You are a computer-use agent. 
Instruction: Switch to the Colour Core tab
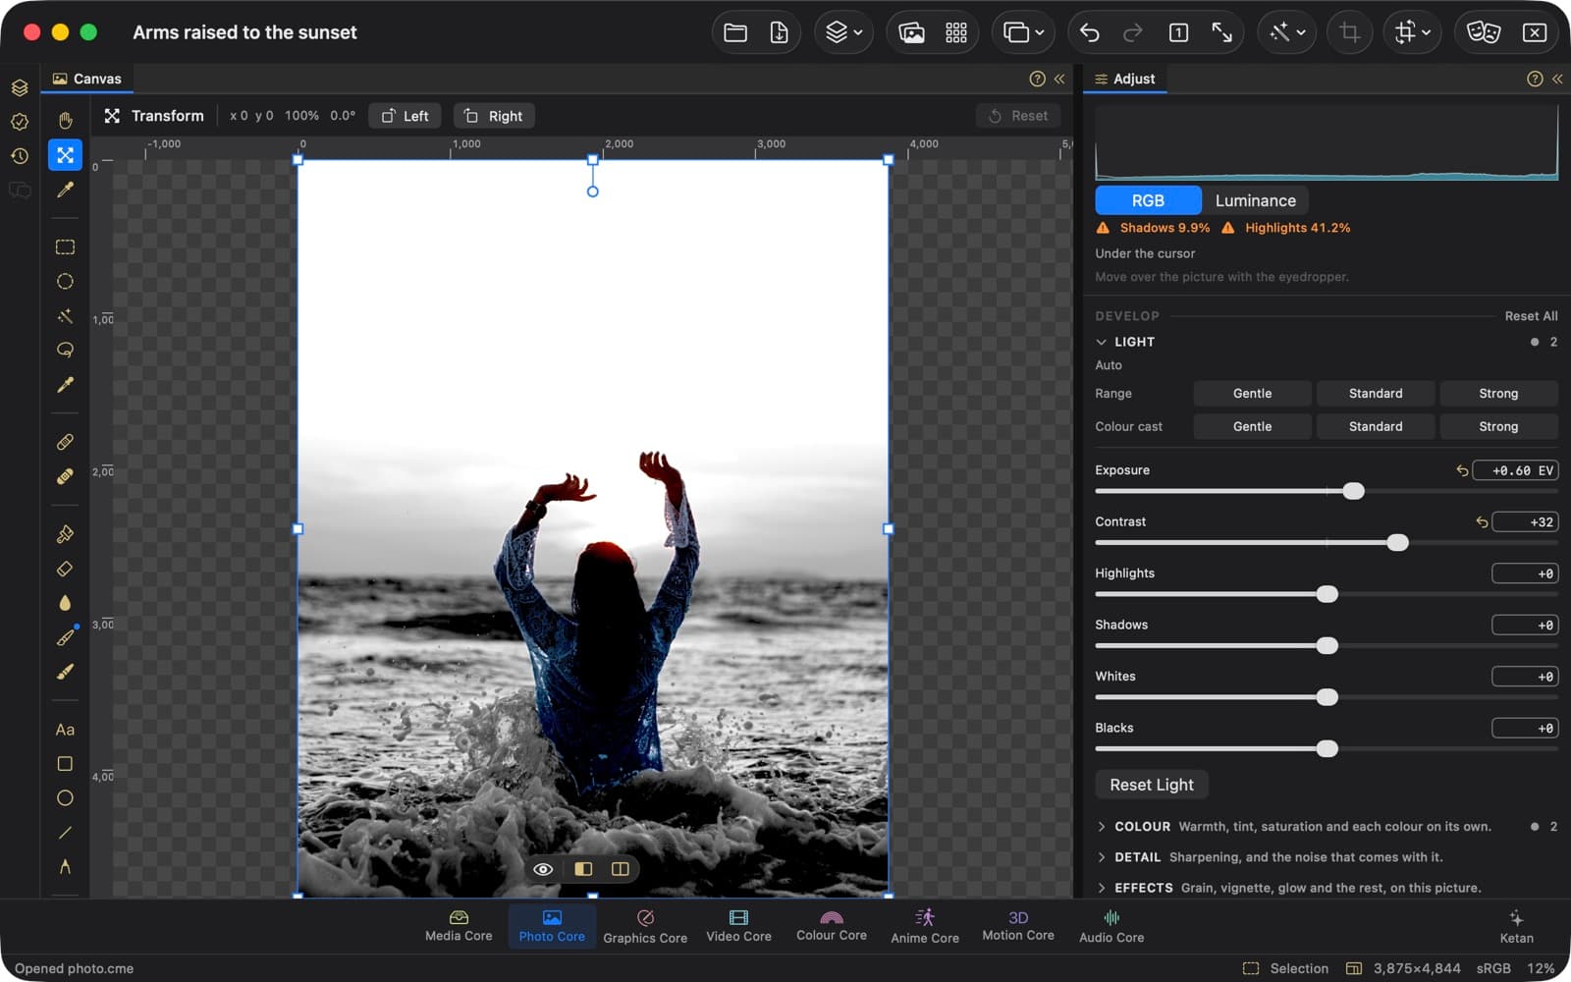(x=832, y=926)
